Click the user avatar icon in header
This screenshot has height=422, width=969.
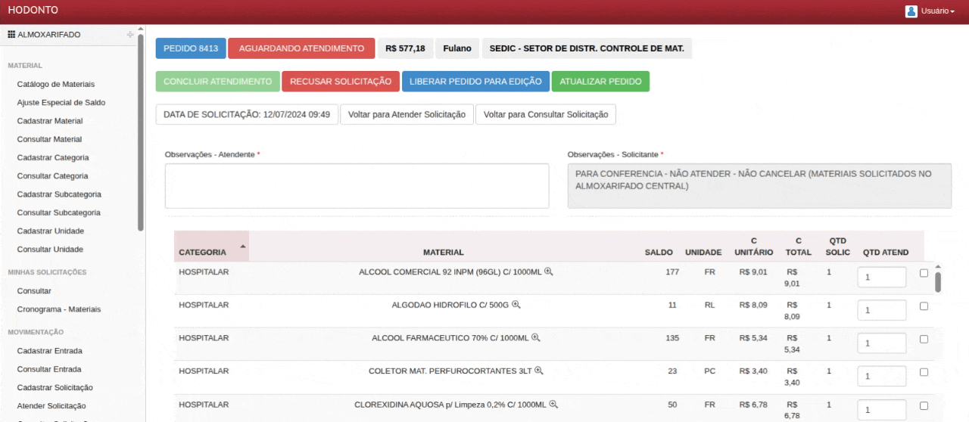[x=911, y=11]
